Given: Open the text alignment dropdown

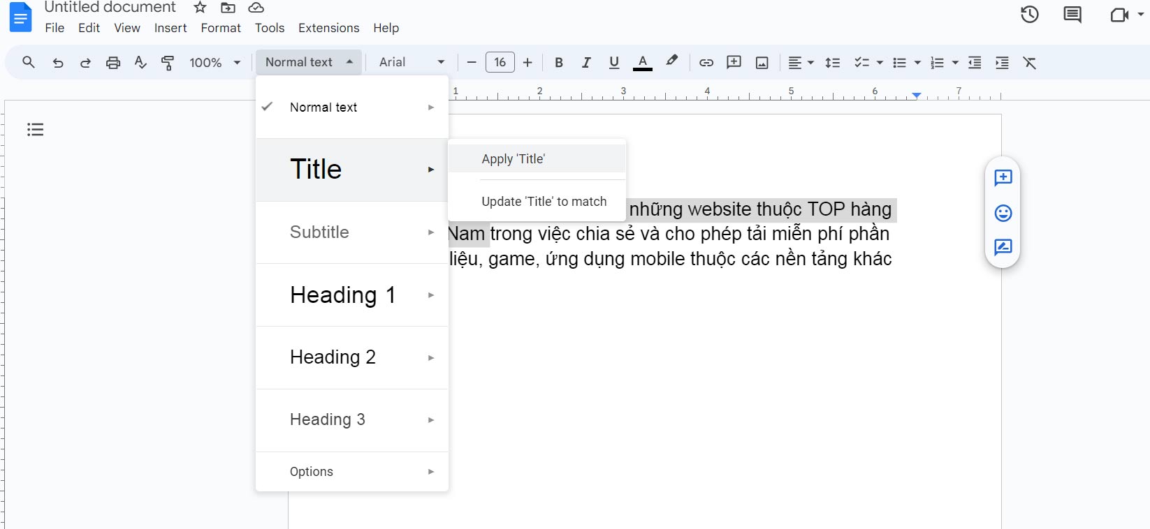Looking at the screenshot, I should tap(801, 63).
